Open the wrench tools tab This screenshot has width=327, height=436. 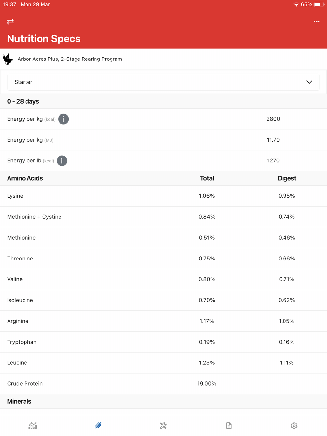coord(163,426)
